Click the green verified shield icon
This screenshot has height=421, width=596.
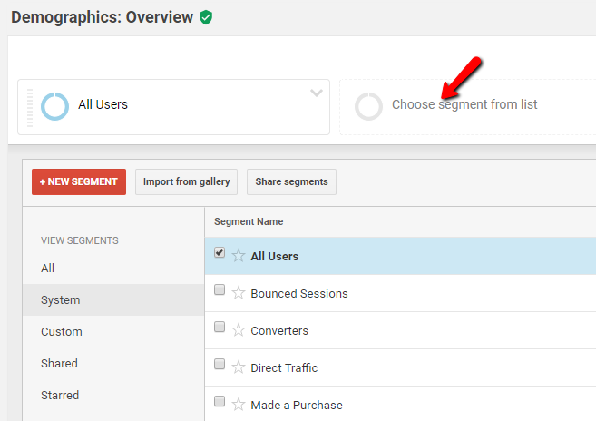(x=206, y=17)
